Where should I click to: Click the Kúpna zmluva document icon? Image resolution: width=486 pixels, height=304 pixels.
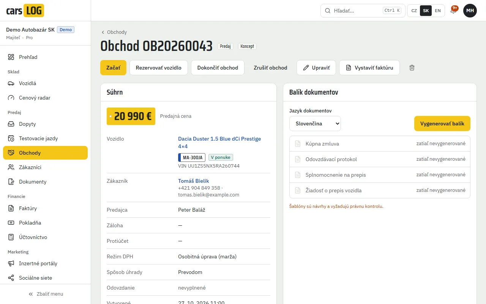298,144
